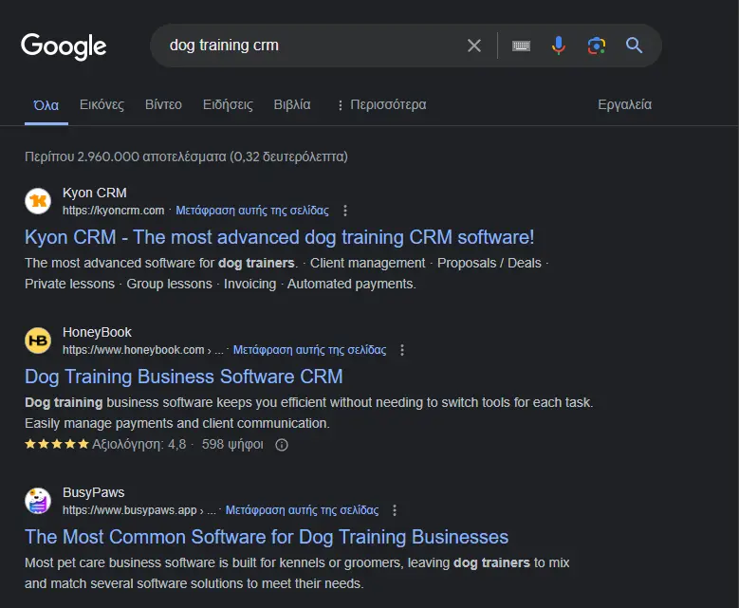The width and height of the screenshot is (739, 608).
Task: Open three-dot menu for HoneyBook result
Action: (x=402, y=350)
